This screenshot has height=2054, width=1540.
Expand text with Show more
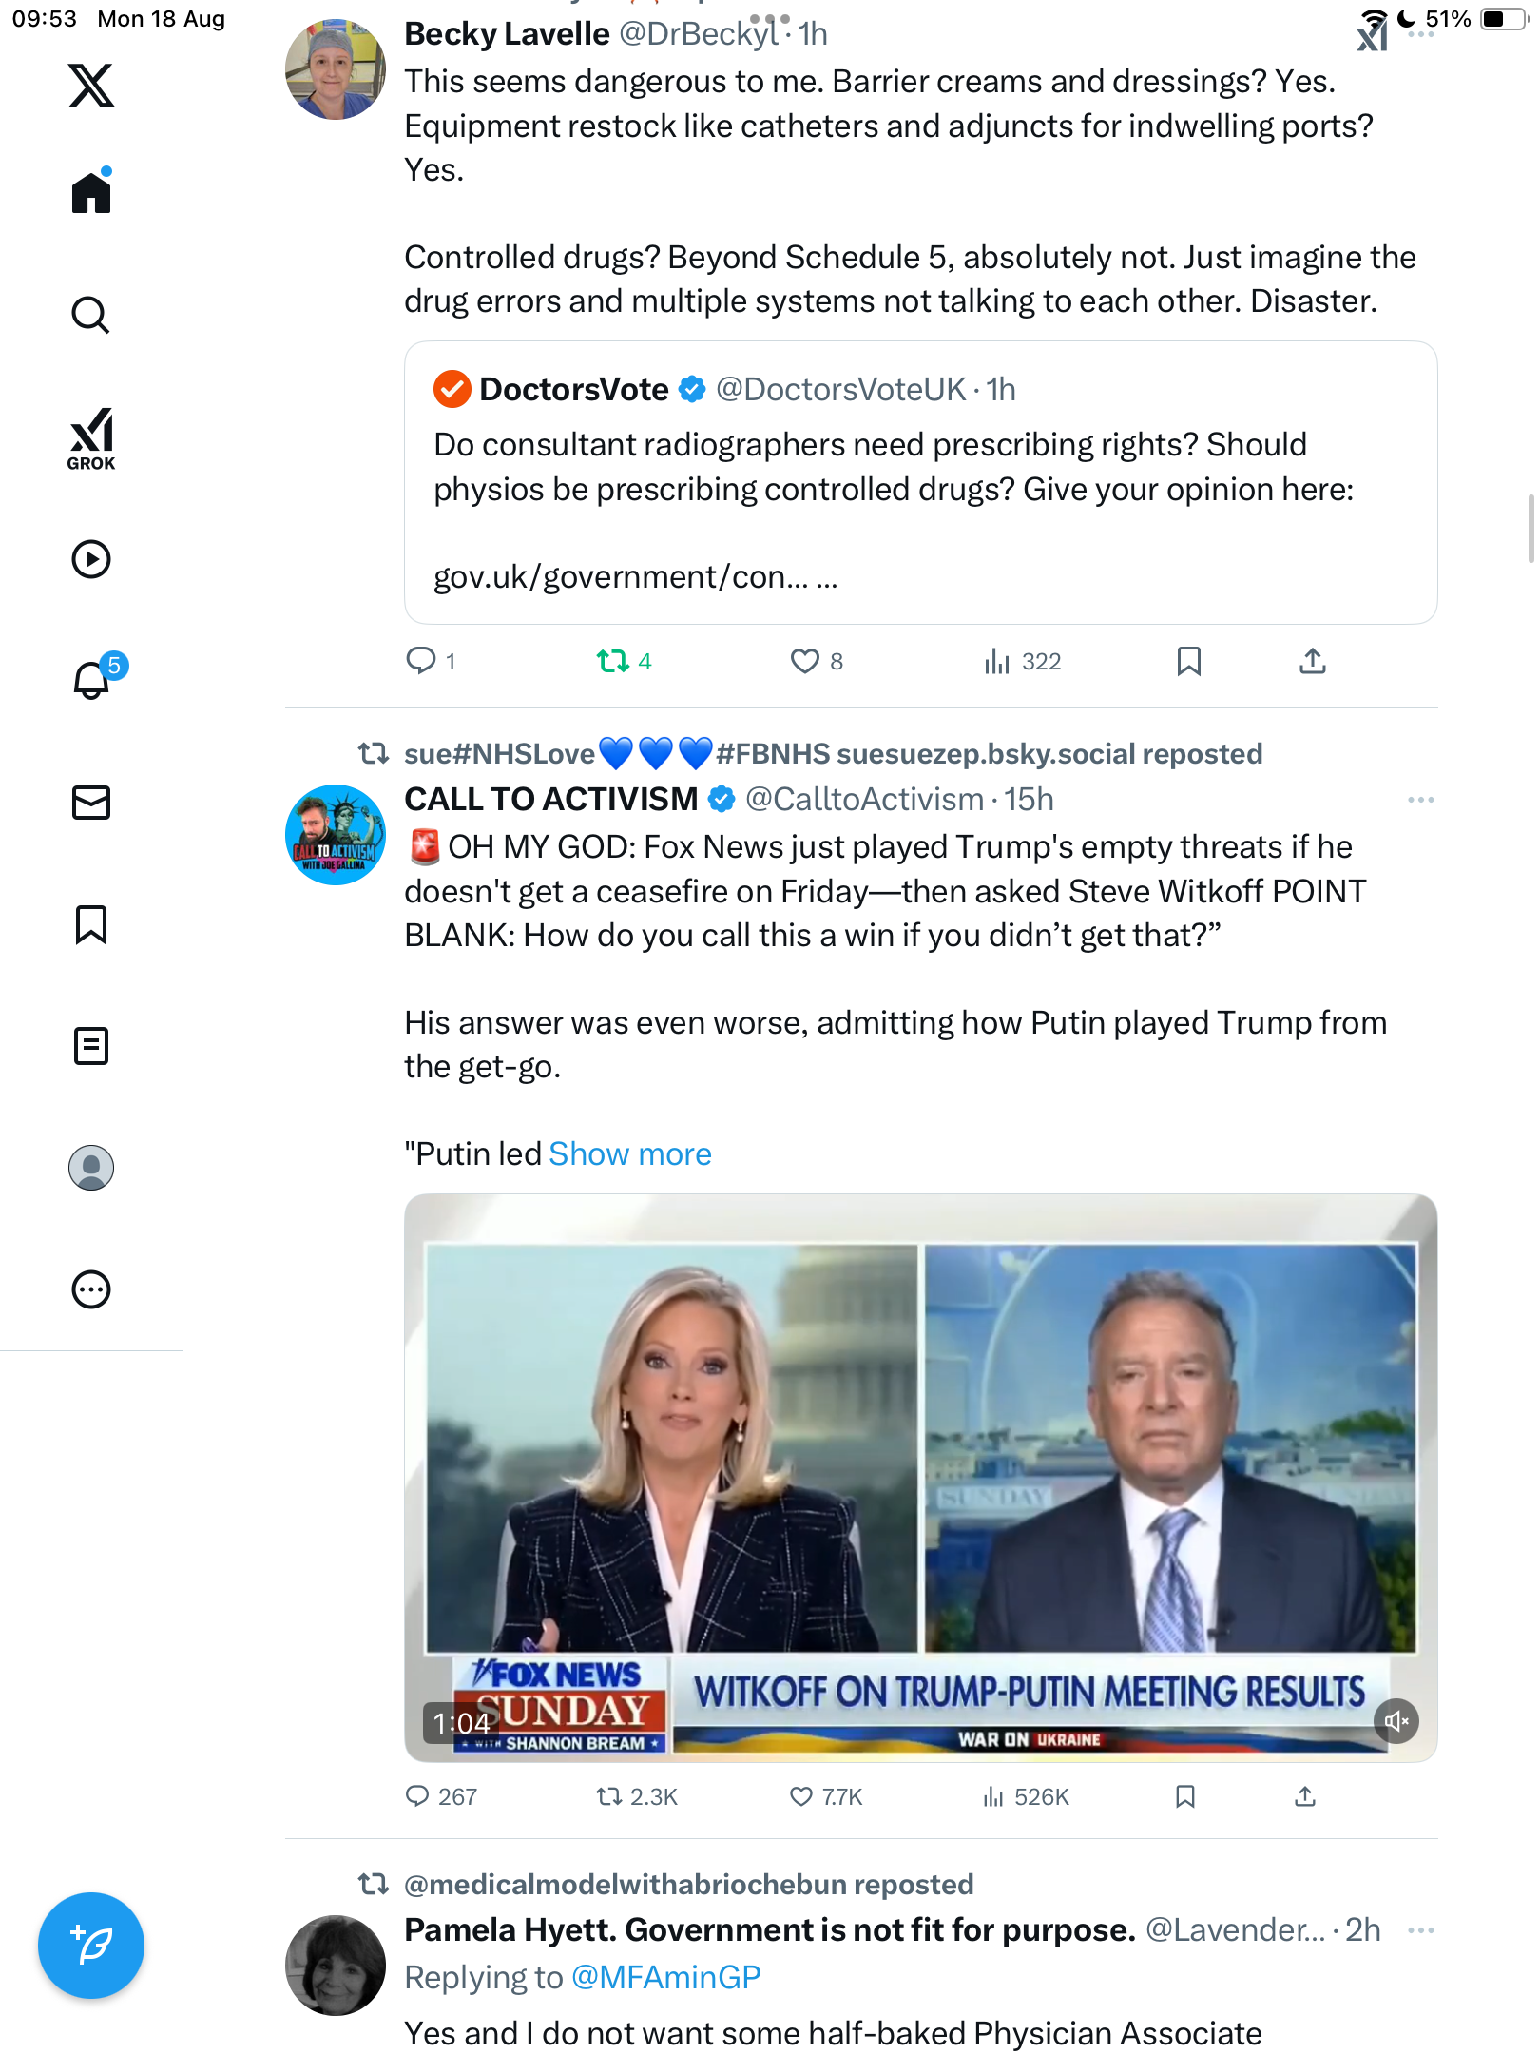630,1153
